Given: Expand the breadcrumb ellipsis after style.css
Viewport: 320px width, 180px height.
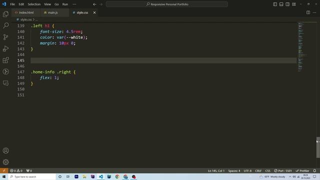Looking at the screenshot, I should click(36, 19).
